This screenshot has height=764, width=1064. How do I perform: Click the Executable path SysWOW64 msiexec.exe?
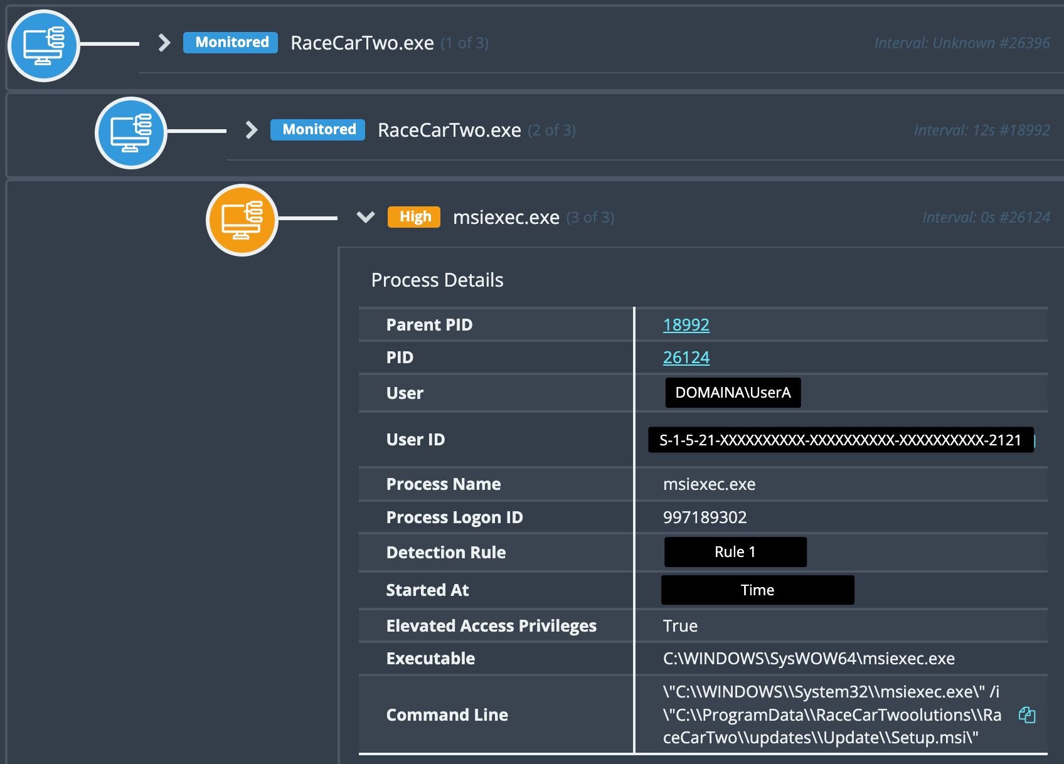[808, 658]
